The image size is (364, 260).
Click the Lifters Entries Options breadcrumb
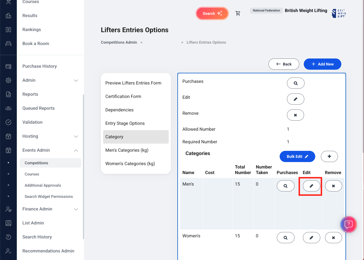[x=206, y=42]
